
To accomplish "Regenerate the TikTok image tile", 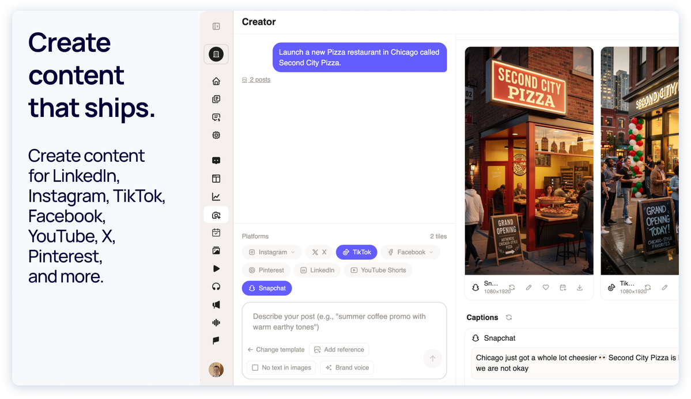I will (x=648, y=287).
